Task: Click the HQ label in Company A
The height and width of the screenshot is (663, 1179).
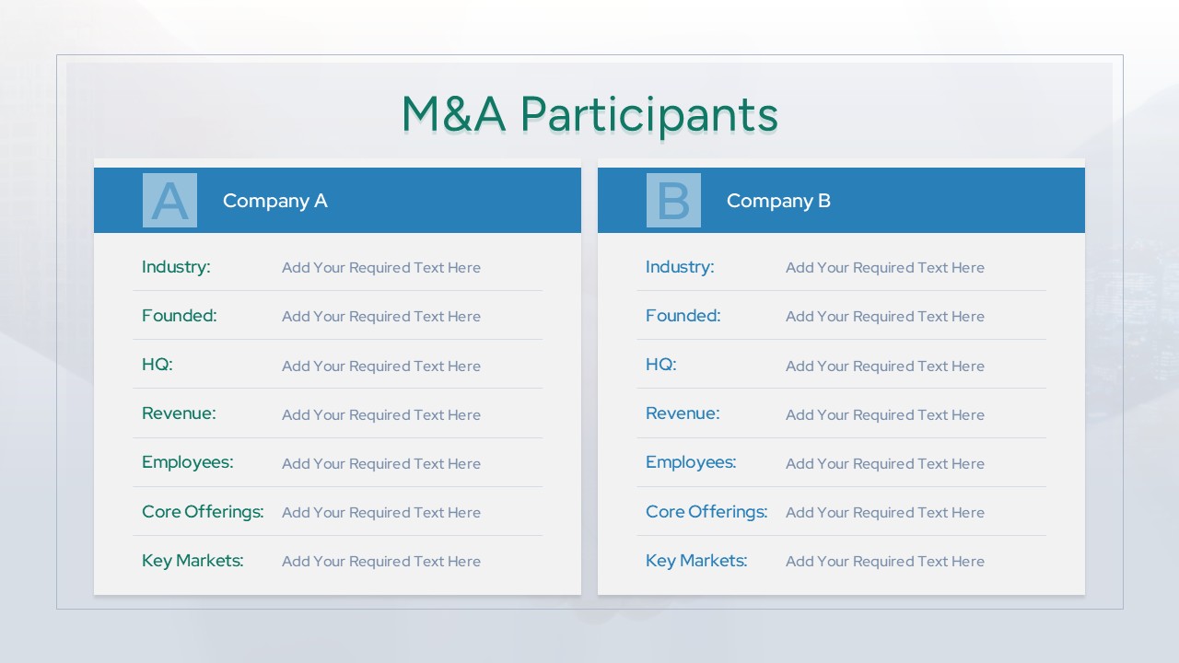Action: (158, 365)
